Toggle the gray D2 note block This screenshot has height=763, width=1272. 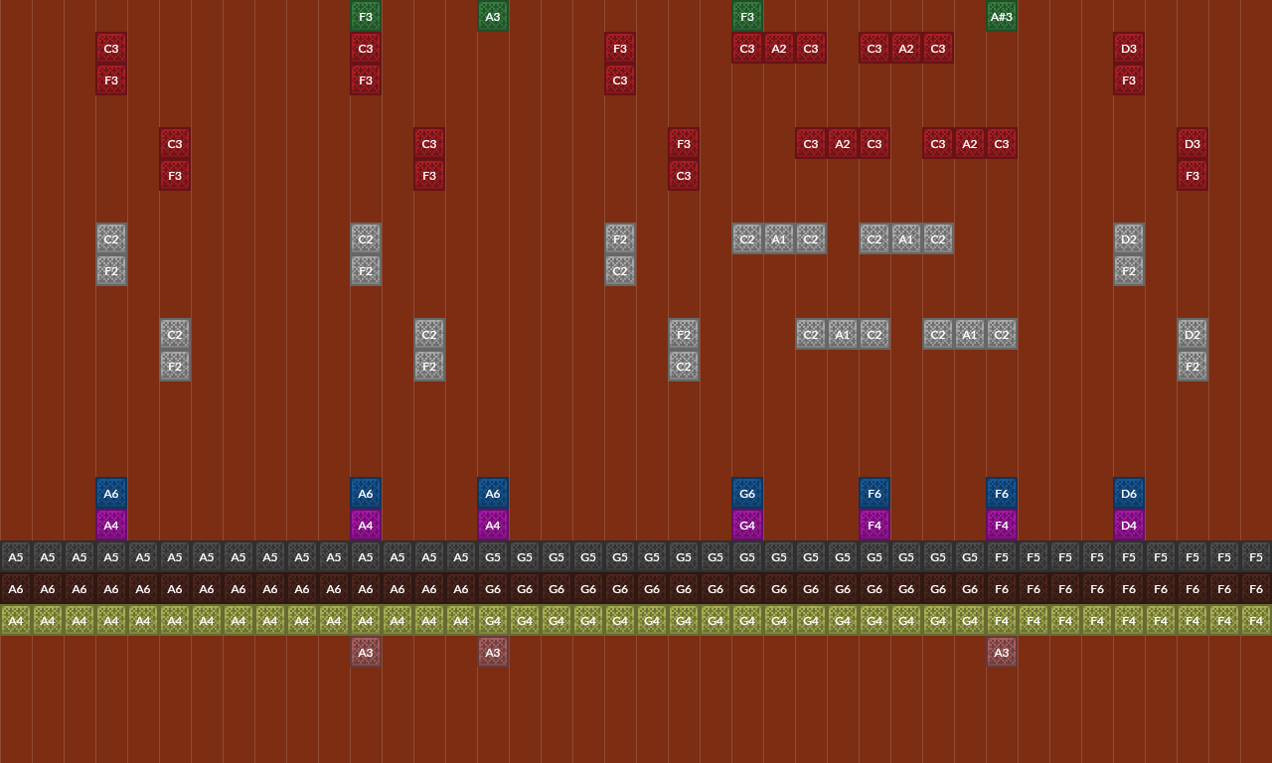(1128, 238)
